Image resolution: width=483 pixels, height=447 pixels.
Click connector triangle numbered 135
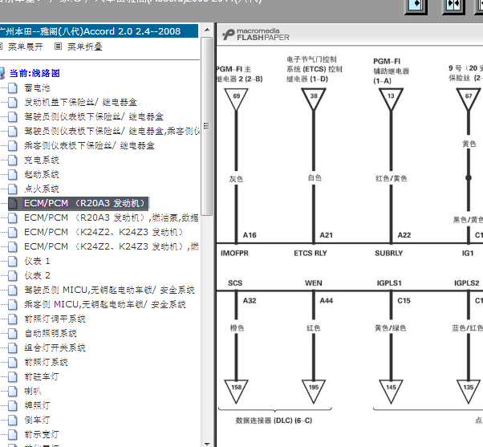(x=469, y=392)
